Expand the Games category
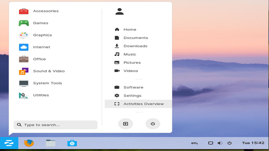This screenshot has width=269, height=151. point(40,23)
